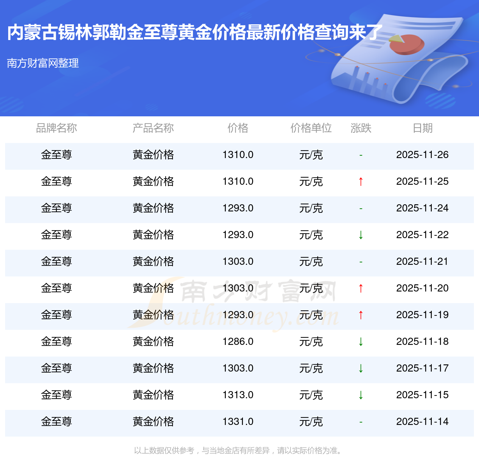
Task: Click the 价格单位 column header
Action: tap(311, 128)
